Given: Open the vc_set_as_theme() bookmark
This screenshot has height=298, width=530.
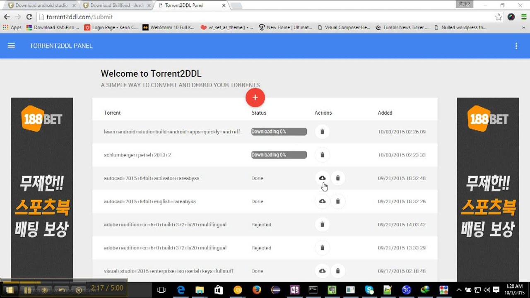Looking at the screenshot, I should pyautogui.click(x=227, y=27).
